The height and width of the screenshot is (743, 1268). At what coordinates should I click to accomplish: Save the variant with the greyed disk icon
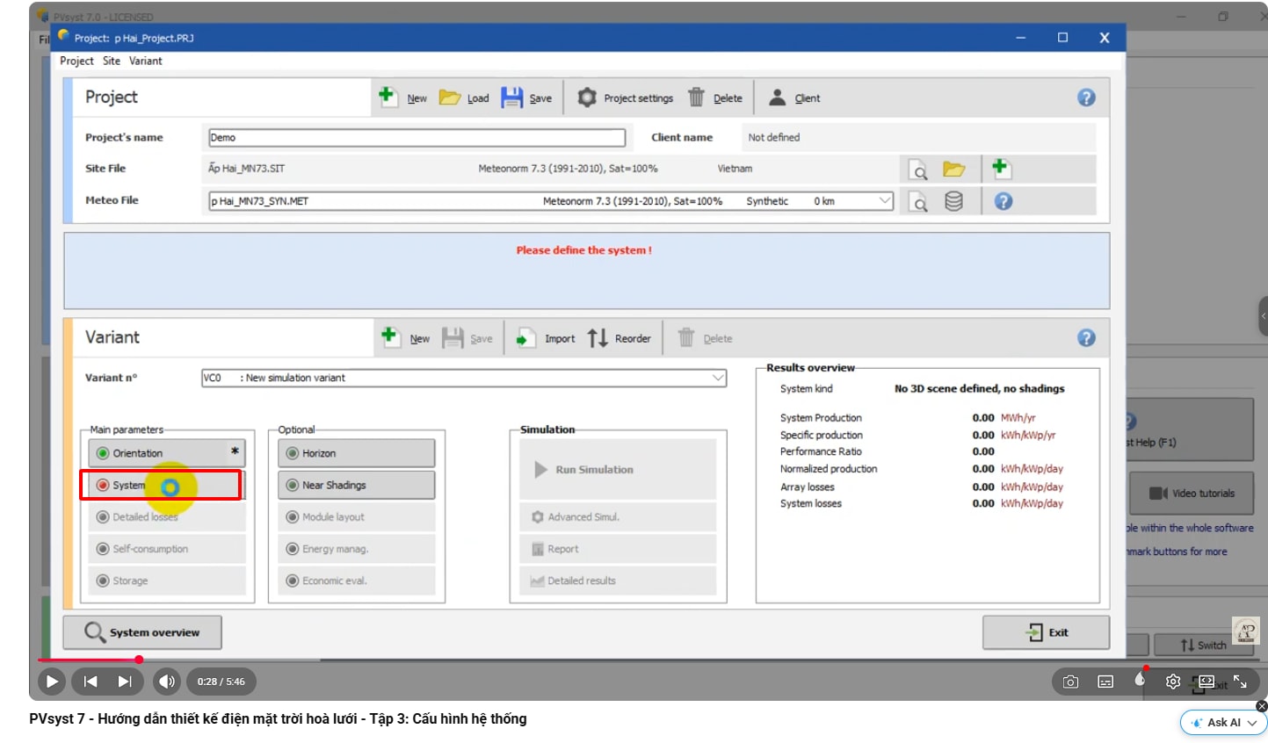(467, 338)
